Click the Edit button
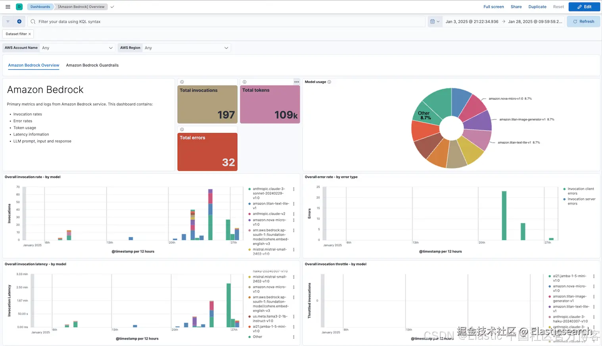The height and width of the screenshot is (346, 602). [x=584, y=7]
